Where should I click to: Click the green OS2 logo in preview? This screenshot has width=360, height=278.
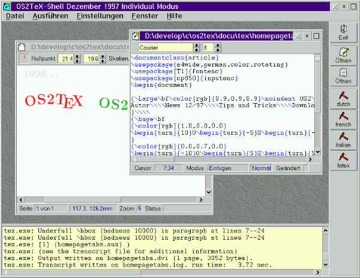113,104
